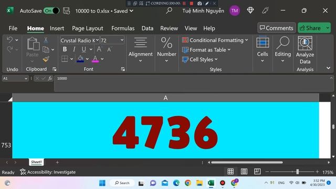Switch to the Insert tab
The image size is (336, 189).
57,28
